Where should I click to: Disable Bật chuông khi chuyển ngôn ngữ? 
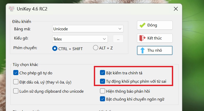click(103, 99)
